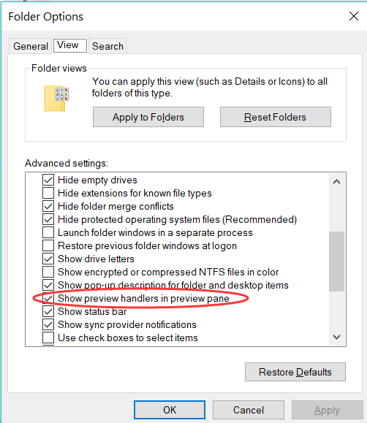Close the Folder Options dialog
Screen dimensions: 367x423
(354, 16)
